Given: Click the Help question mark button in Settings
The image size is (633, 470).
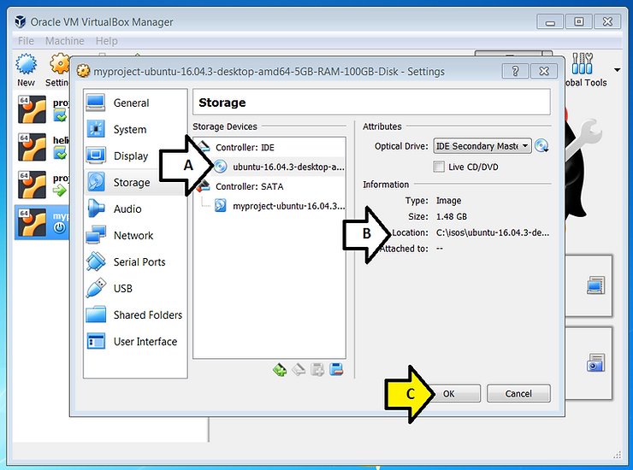Looking at the screenshot, I should click(x=515, y=71).
